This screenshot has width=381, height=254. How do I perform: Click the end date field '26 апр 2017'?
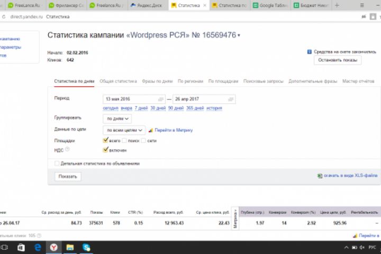(204, 99)
